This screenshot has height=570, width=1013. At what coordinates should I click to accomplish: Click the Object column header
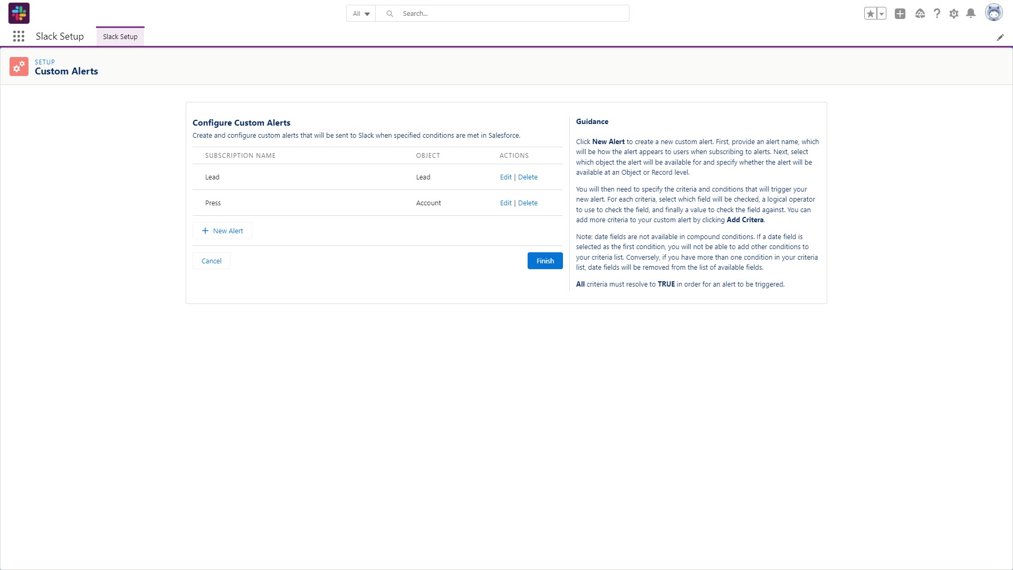pyautogui.click(x=428, y=156)
